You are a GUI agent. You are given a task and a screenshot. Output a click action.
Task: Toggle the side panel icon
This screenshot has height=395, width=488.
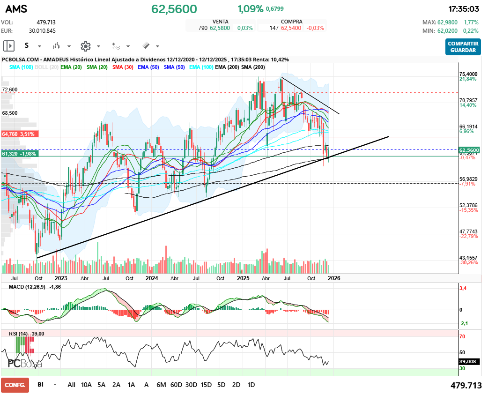pos(9,46)
